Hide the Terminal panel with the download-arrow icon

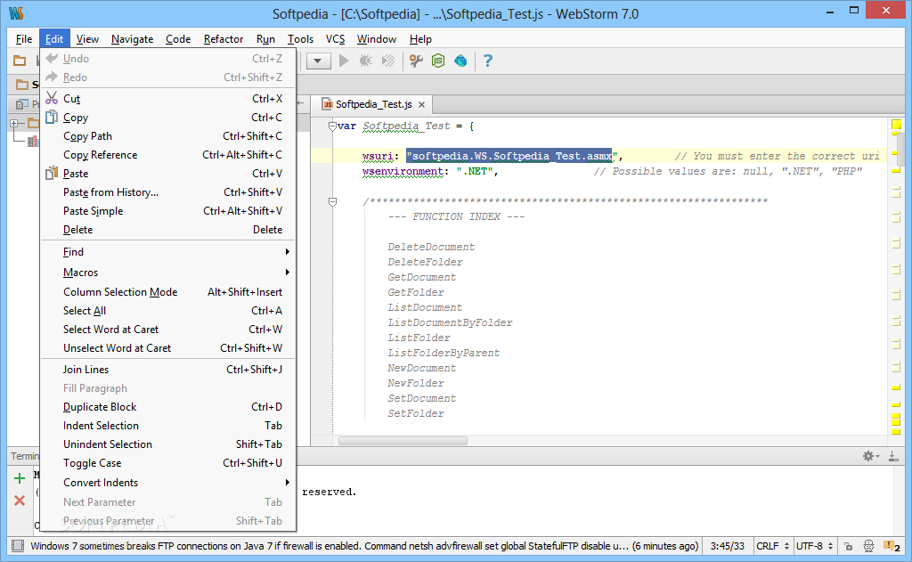pos(893,456)
